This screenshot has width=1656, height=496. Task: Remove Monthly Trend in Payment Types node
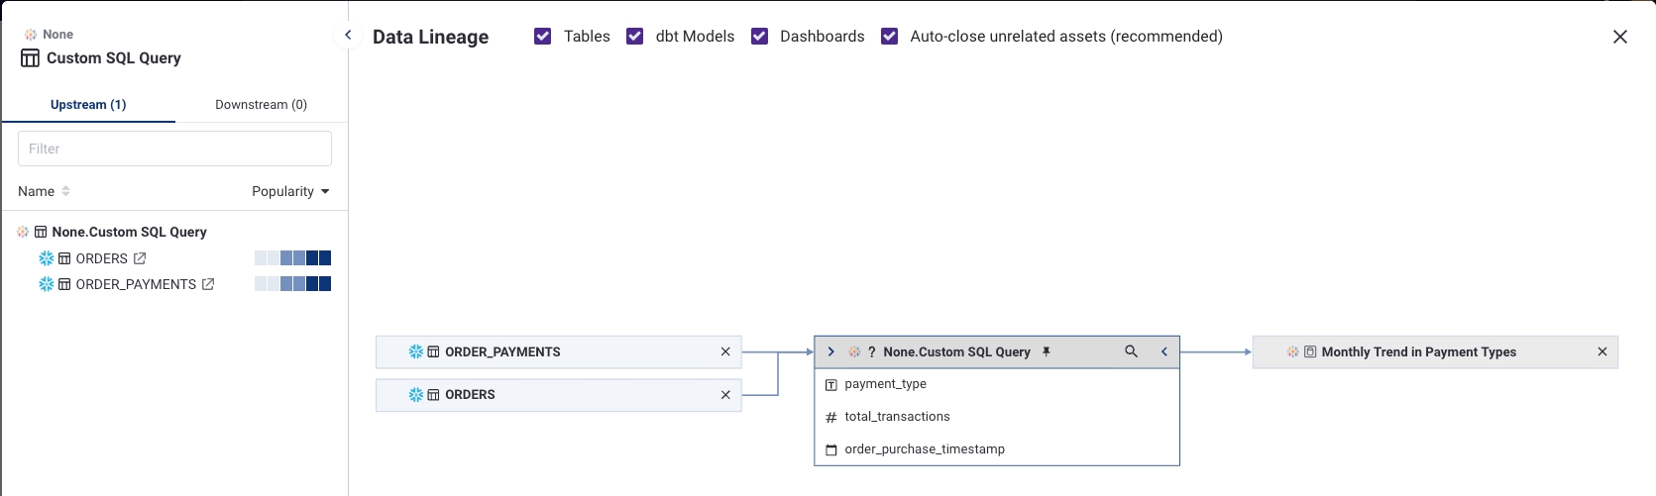tap(1602, 351)
